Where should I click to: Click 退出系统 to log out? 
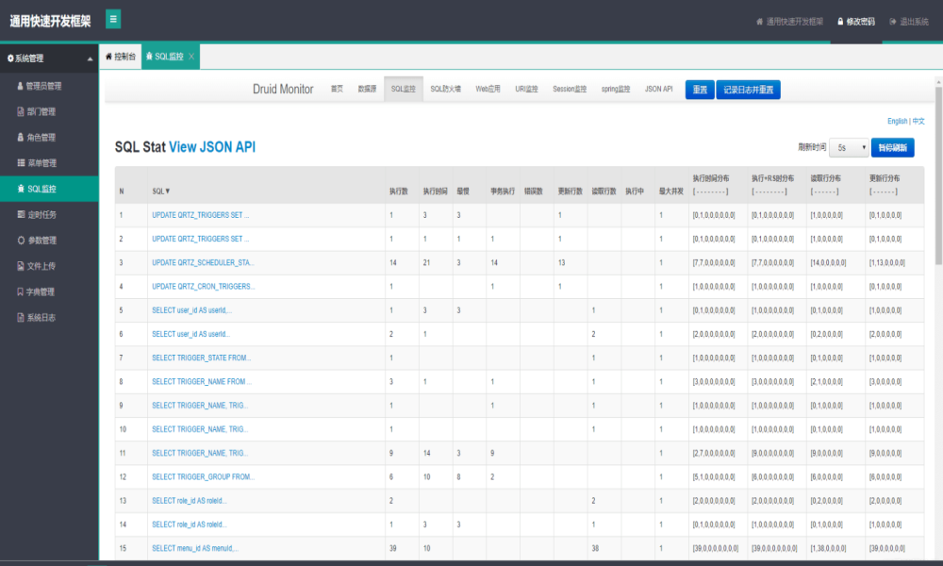(909, 22)
